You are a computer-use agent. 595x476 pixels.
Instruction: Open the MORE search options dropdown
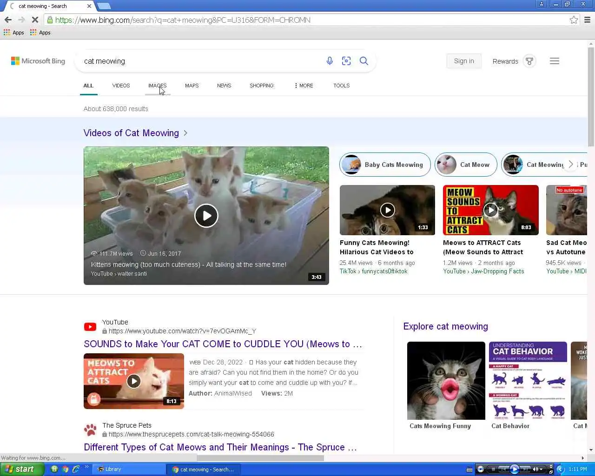point(304,86)
